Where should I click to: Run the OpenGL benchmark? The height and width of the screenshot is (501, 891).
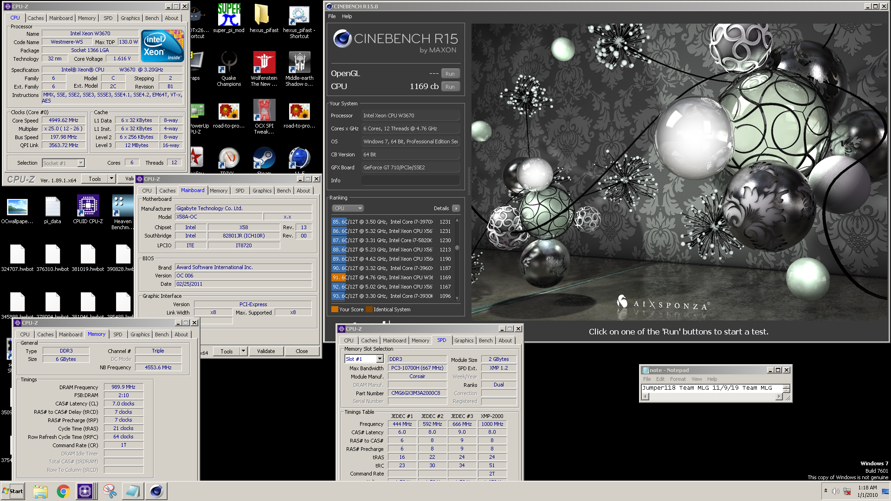click(x=450, y=74)
